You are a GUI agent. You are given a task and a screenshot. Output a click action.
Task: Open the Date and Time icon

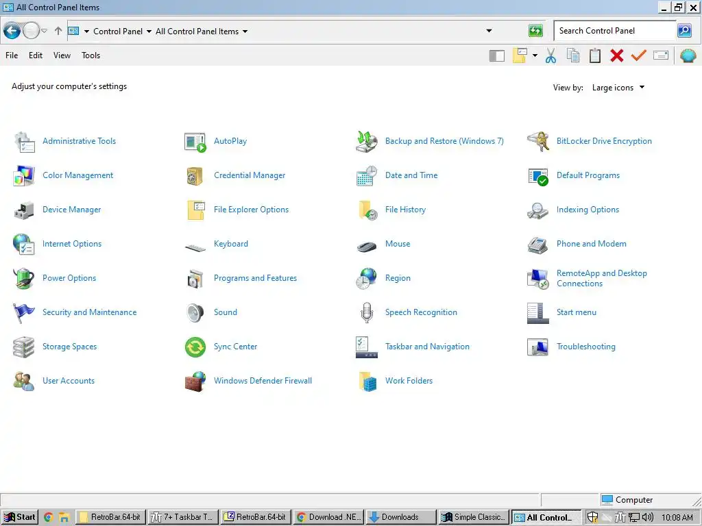click(x=367, y=176)
